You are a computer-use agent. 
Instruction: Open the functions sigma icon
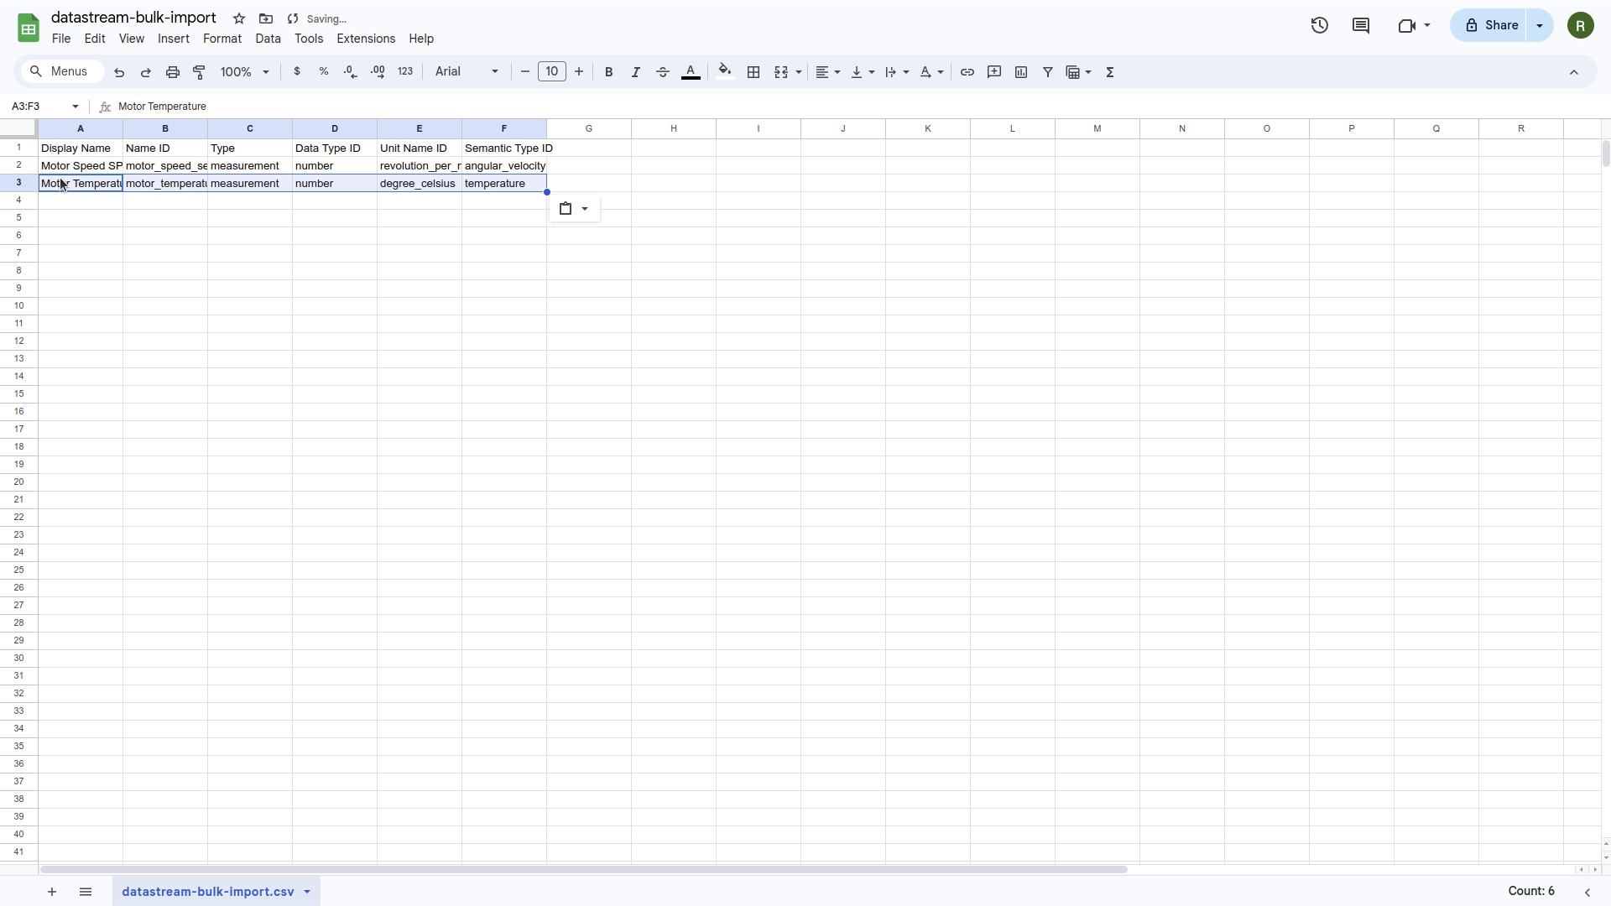(x=1110, y=72)
